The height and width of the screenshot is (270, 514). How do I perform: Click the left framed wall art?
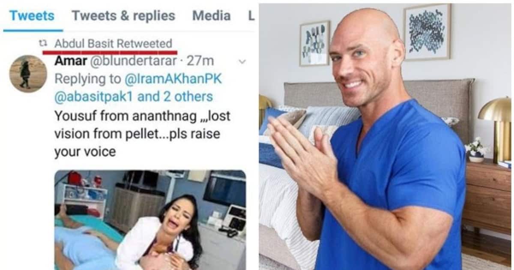314,43
